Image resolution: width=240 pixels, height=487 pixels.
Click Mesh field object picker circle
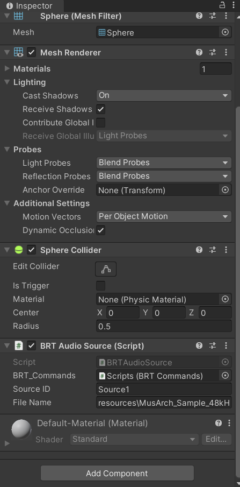point(226,32)
